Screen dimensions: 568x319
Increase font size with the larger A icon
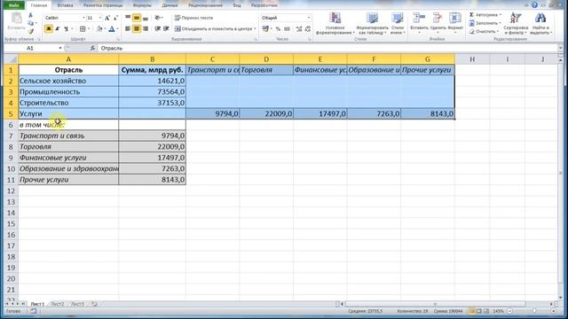pyautogui.click(x=107, y=18)
